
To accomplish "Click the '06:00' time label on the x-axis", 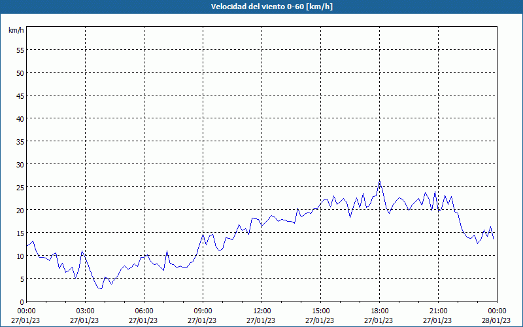I will tap(144, 311).
